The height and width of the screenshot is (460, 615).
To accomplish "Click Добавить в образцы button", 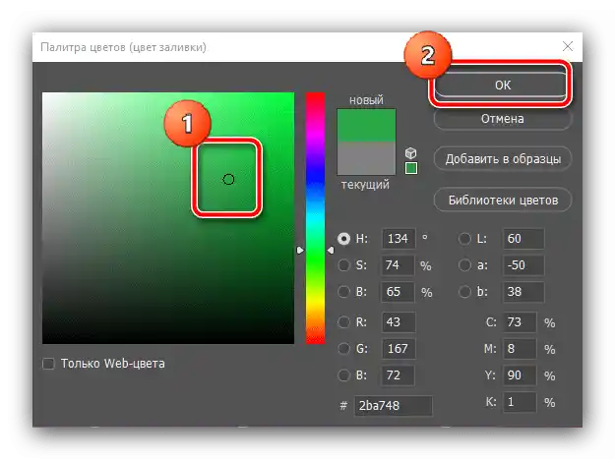I will (503, 159).
